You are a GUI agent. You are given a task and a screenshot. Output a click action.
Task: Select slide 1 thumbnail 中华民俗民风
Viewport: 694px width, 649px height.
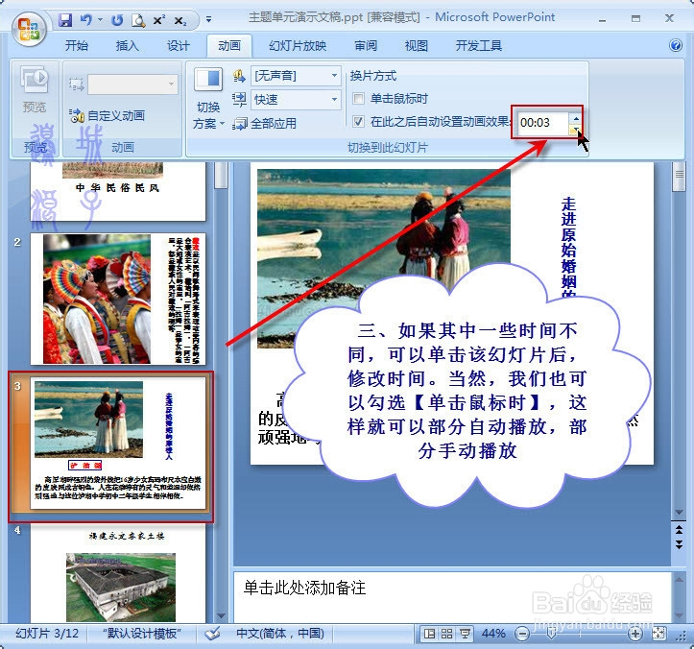coord(118,191)
